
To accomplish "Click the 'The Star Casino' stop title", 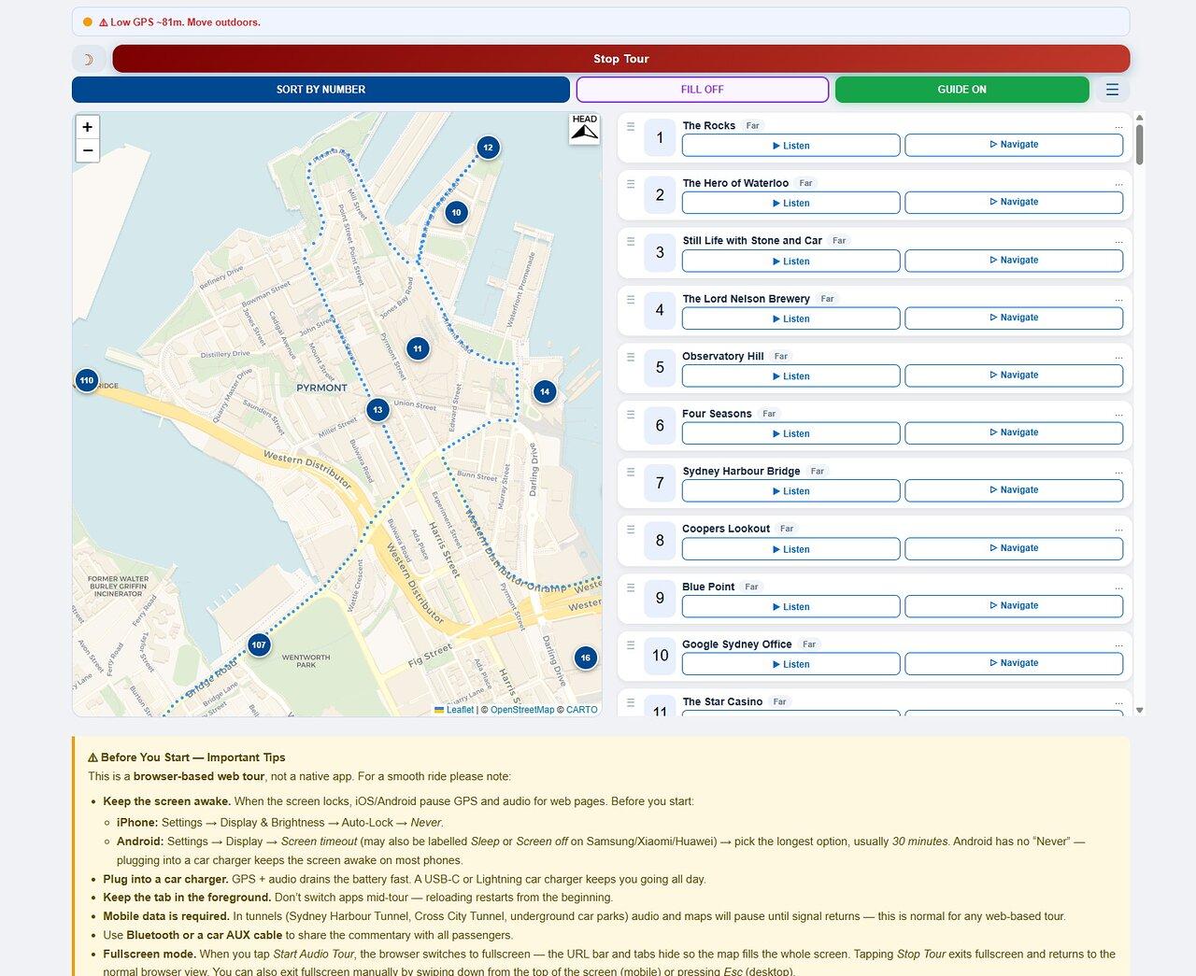I will point(722,701).
